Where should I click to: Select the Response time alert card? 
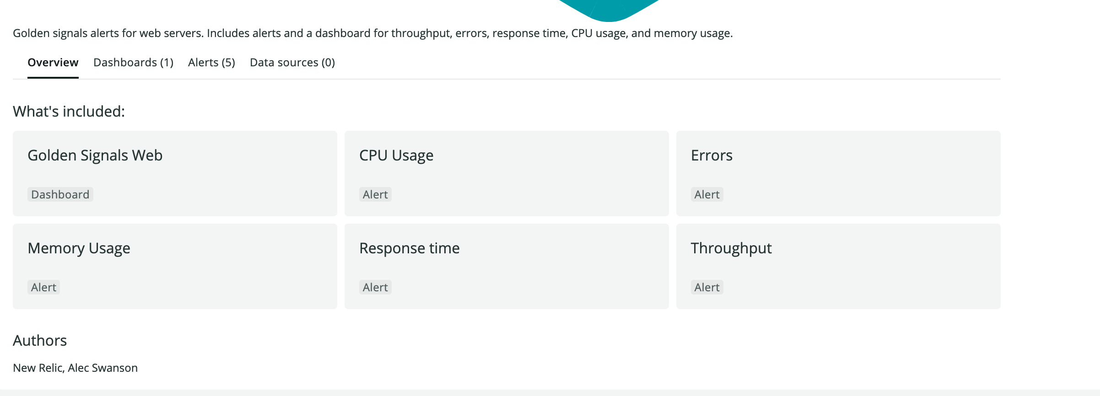tap(507, 267)
